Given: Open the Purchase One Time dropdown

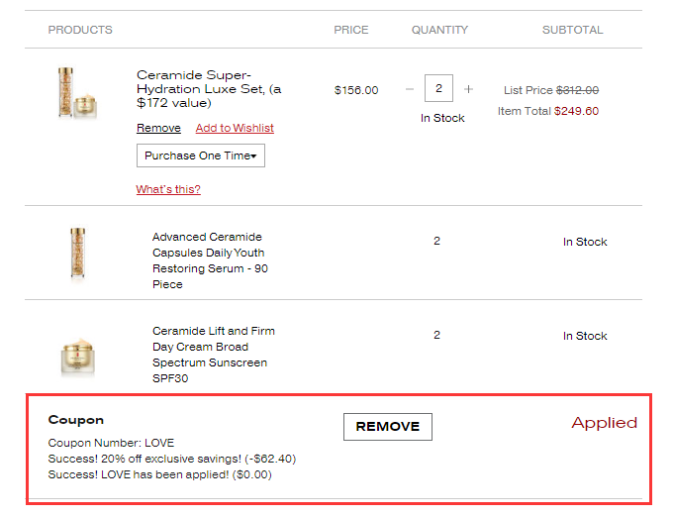Looking at the screenshot, I should 200,155.
